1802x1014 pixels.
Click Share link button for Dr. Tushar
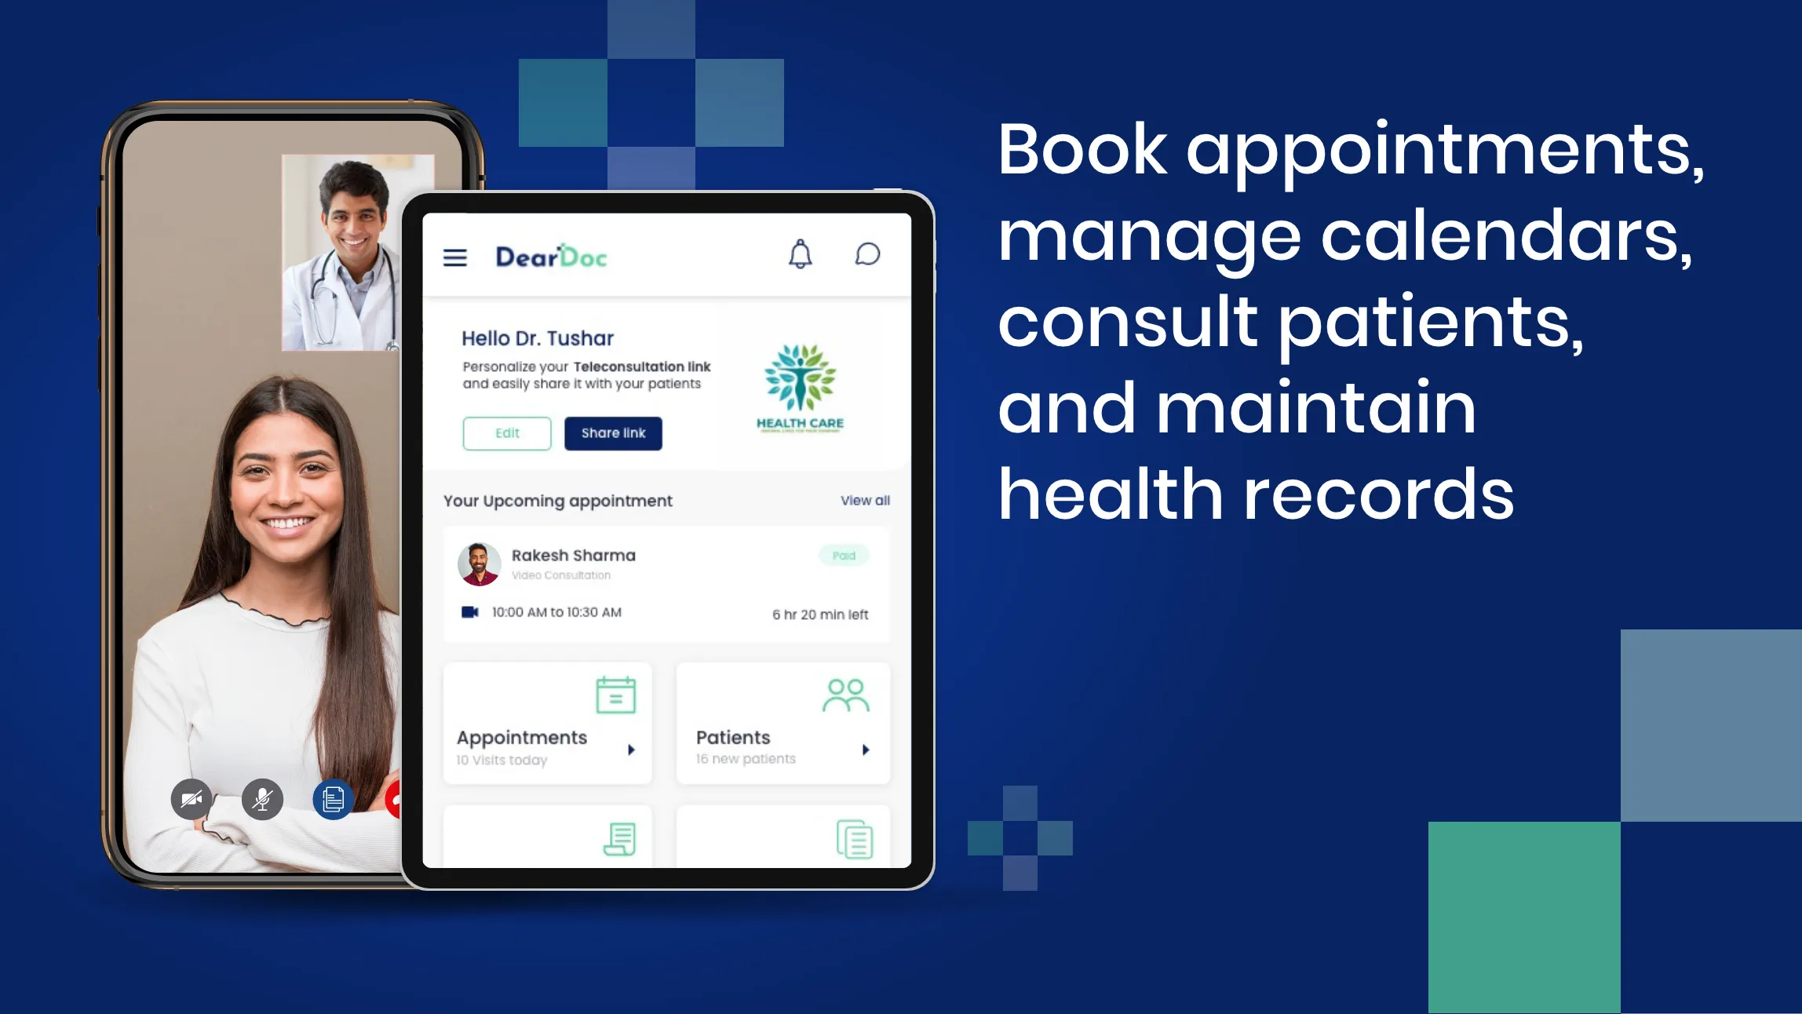click(x=614, y=432)
